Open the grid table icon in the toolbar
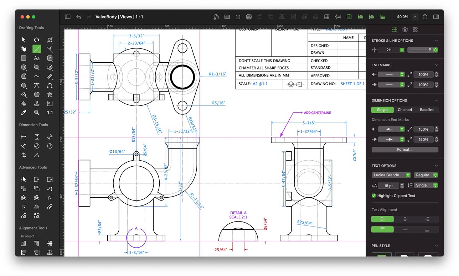Screen dimensions: 459x276 coord(327,17)
